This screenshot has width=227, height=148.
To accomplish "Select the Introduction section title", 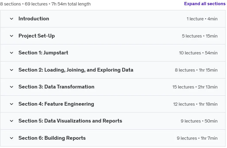I will click(x=34, y=19).
